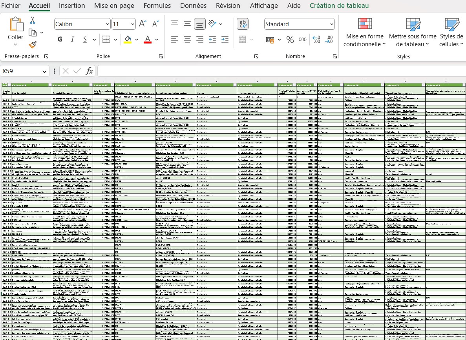This screenshot has height=340, width=466.
Task: Click the insert function fx icon
Action: click(90, 71)
